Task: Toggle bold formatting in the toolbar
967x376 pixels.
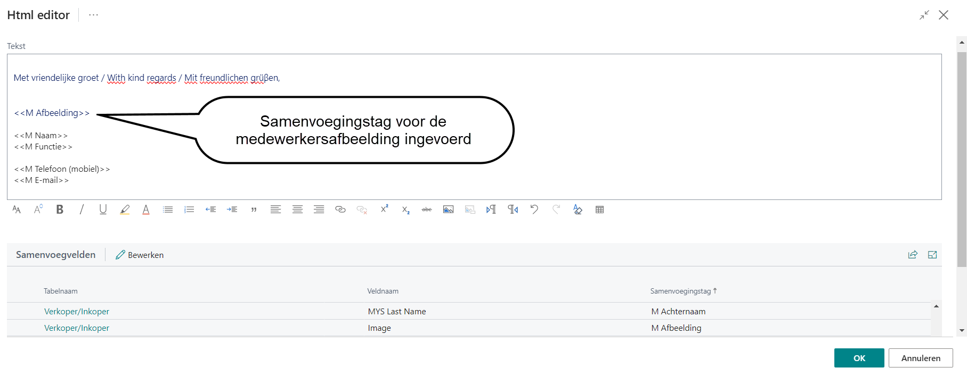Action: tap(60, 210)
